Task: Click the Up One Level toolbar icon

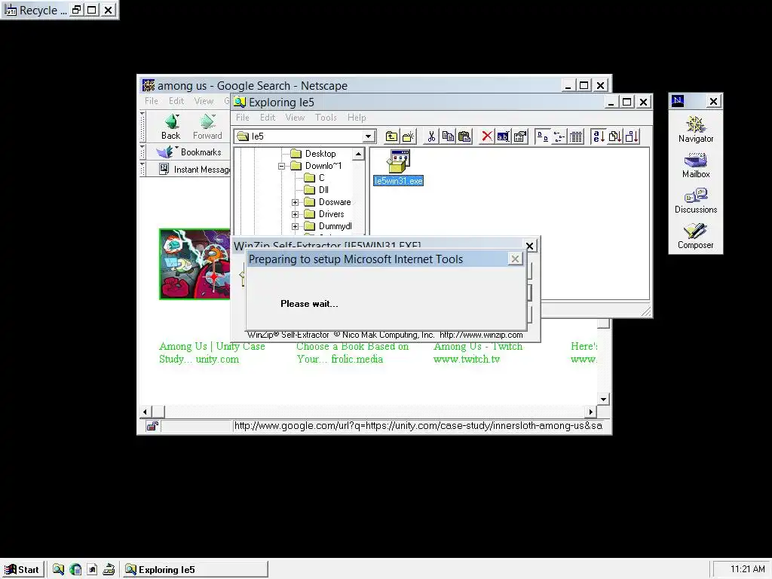Action: [391, 136]
